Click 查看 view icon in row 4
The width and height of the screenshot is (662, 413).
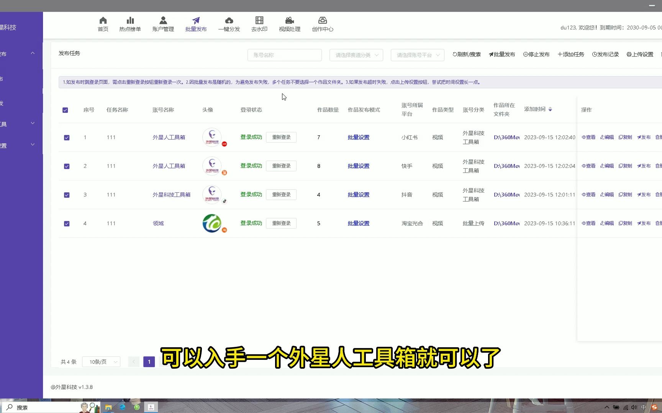(588, 223)
